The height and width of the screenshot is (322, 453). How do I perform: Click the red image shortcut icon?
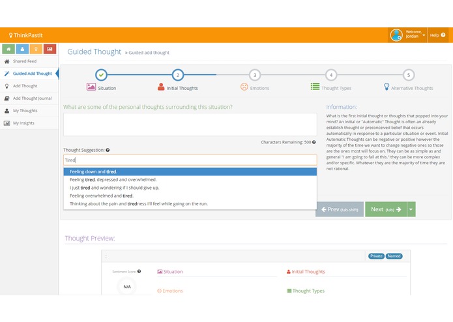pyautogui.click(x=50, y=49)
